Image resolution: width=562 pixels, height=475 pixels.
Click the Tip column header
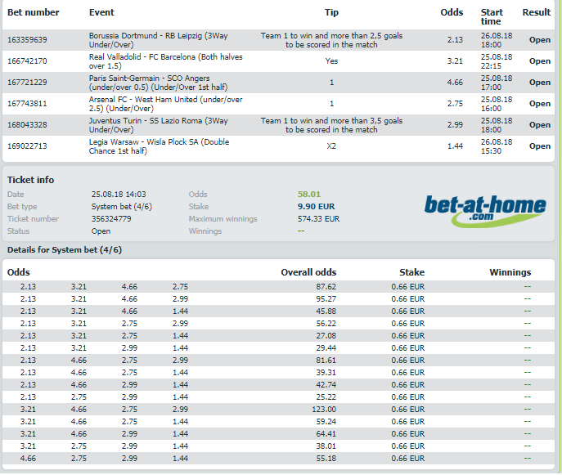click(331, 12)
